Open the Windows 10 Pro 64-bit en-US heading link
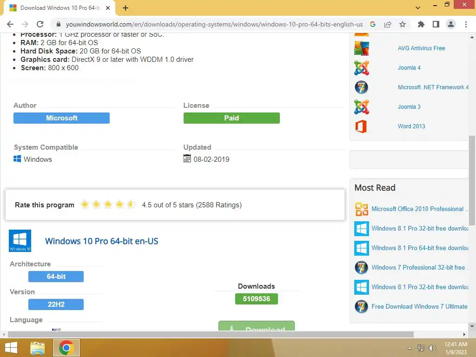 102,241
